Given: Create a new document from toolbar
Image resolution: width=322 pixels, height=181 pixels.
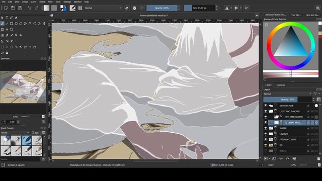Looking at the screenshot, I should coord(6,8).
